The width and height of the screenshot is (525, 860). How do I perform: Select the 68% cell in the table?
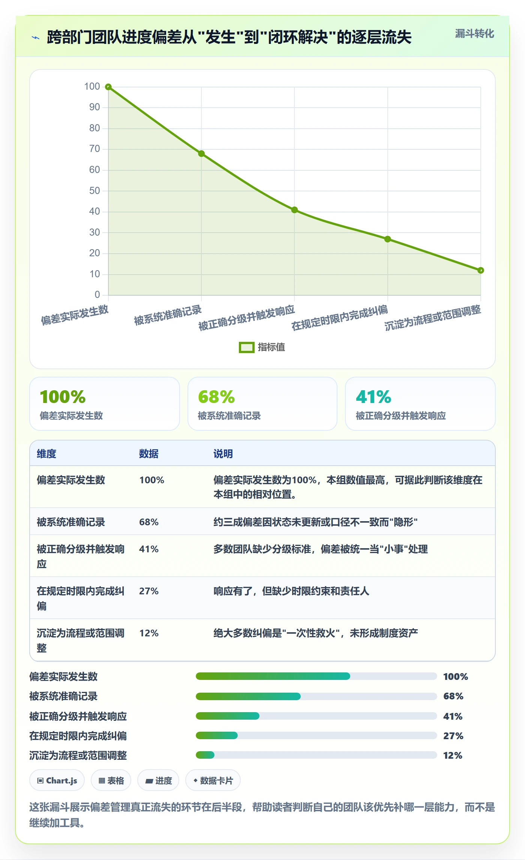[x=149, y=522]
